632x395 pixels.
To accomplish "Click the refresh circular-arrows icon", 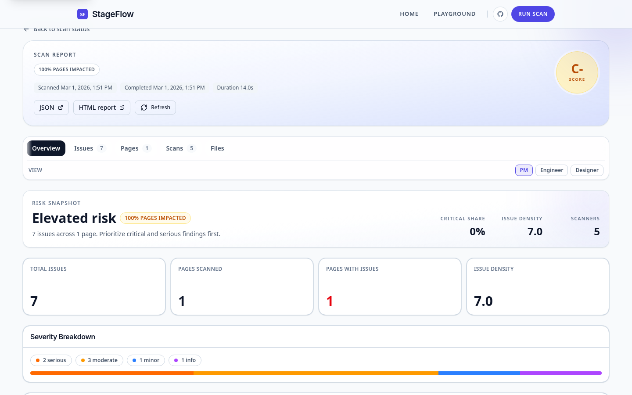I will [x=144, y=107].
